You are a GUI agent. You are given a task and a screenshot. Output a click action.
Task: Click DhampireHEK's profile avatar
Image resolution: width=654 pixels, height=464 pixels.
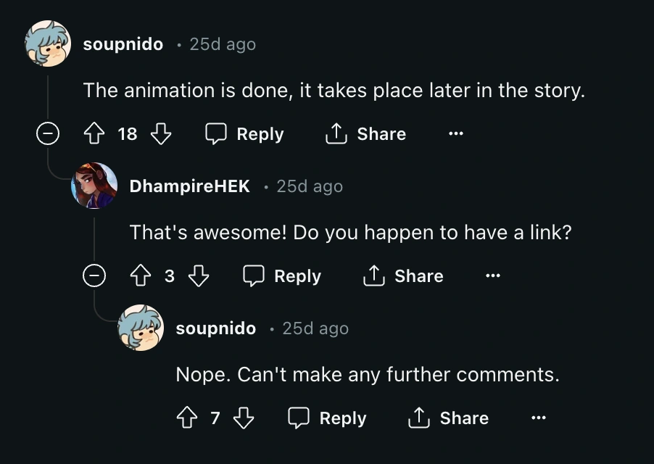(94, 186)
